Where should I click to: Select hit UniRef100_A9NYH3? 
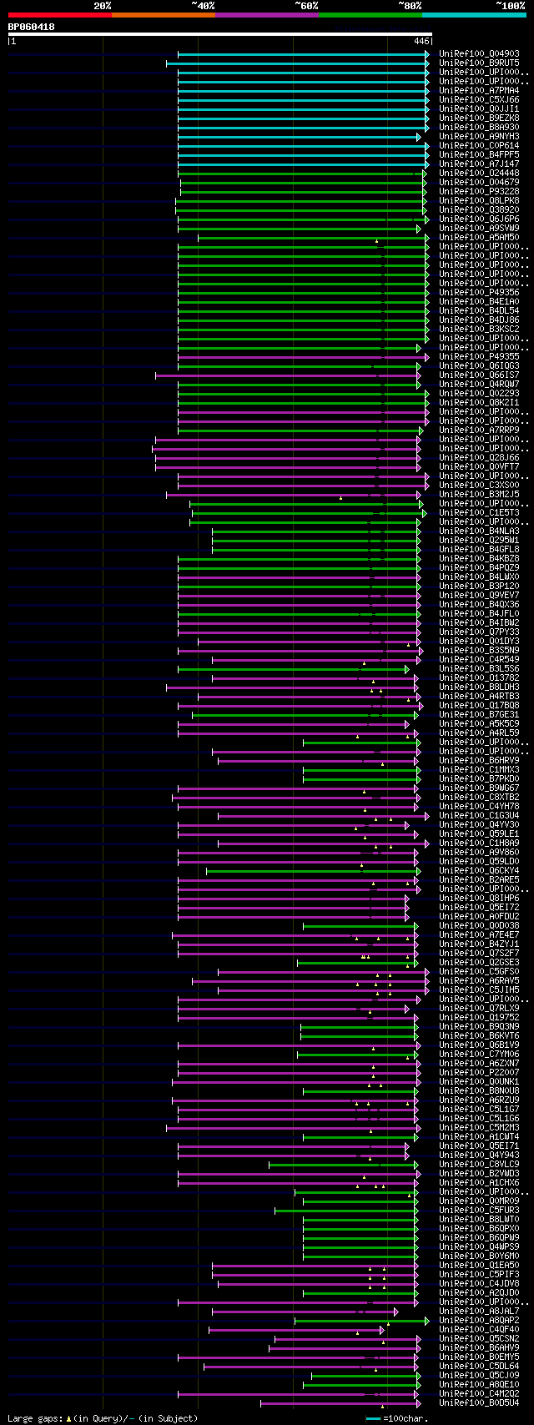pyautogui.click(x=479, y=137)
